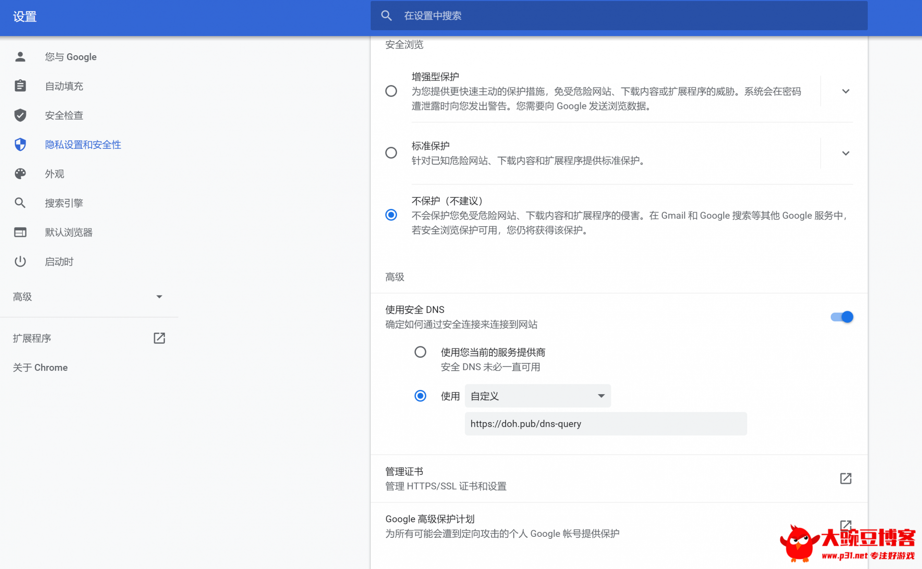Click the magnifier icon beside 搜索引擎
Image resolution: width=922 pixels, height=569 pixels.
click(20, 203)
